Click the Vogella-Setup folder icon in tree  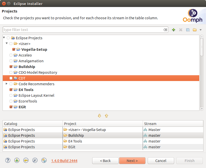click(x=18, y=49)
